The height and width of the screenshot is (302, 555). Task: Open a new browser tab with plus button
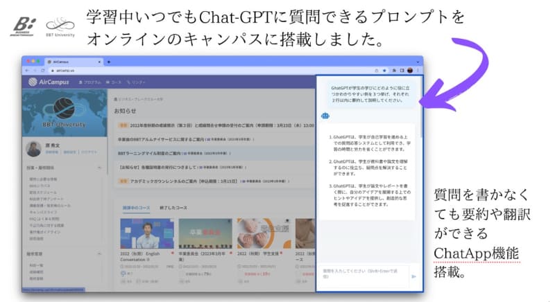(x=109, y=62)
